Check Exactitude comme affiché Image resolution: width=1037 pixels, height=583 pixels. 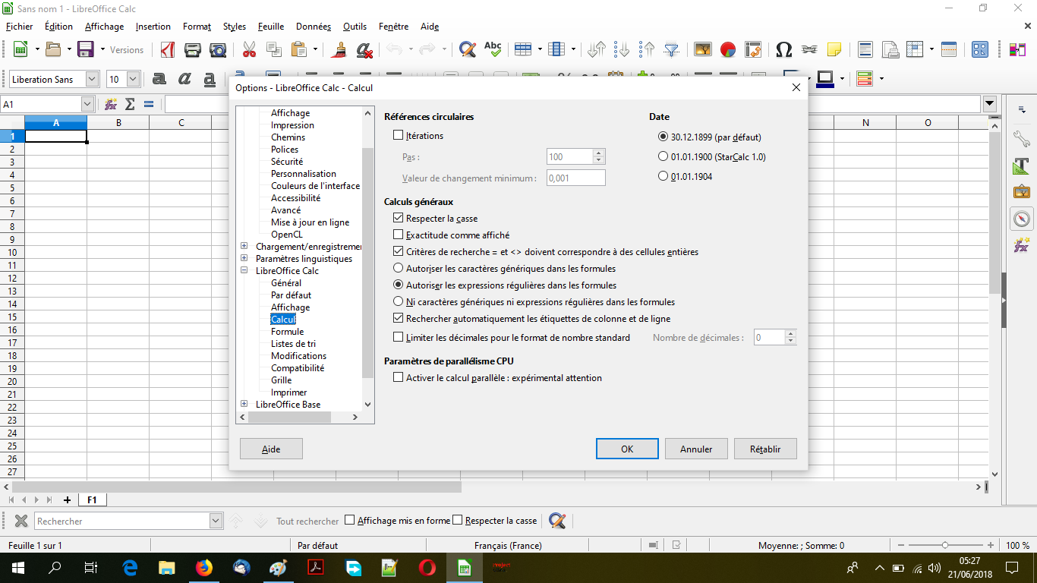click(399, 235)
